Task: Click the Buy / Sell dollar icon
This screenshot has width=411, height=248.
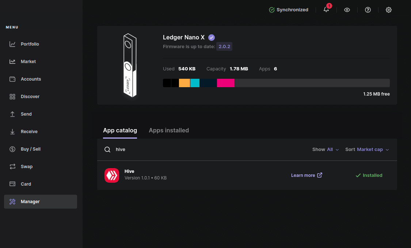Action: [12, 149]
